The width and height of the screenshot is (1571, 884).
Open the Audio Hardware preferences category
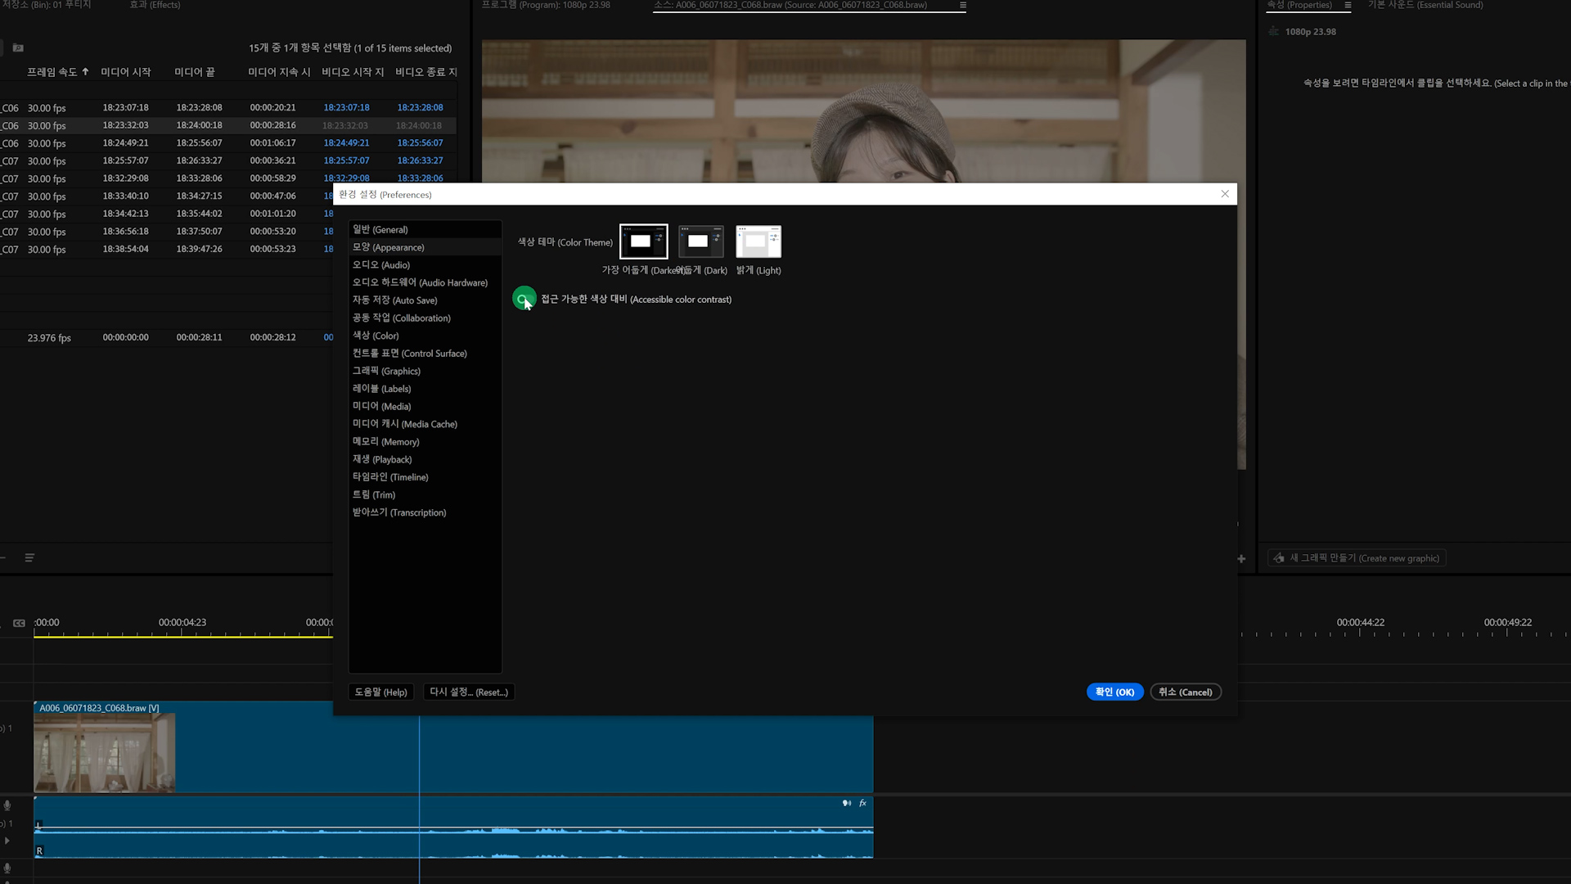[420, 282]
